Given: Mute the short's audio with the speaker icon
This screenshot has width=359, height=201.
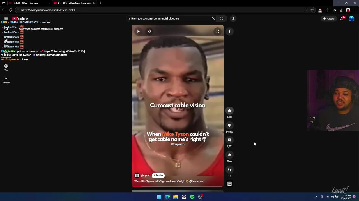Looking at the screenshot, I should (149, 32).
